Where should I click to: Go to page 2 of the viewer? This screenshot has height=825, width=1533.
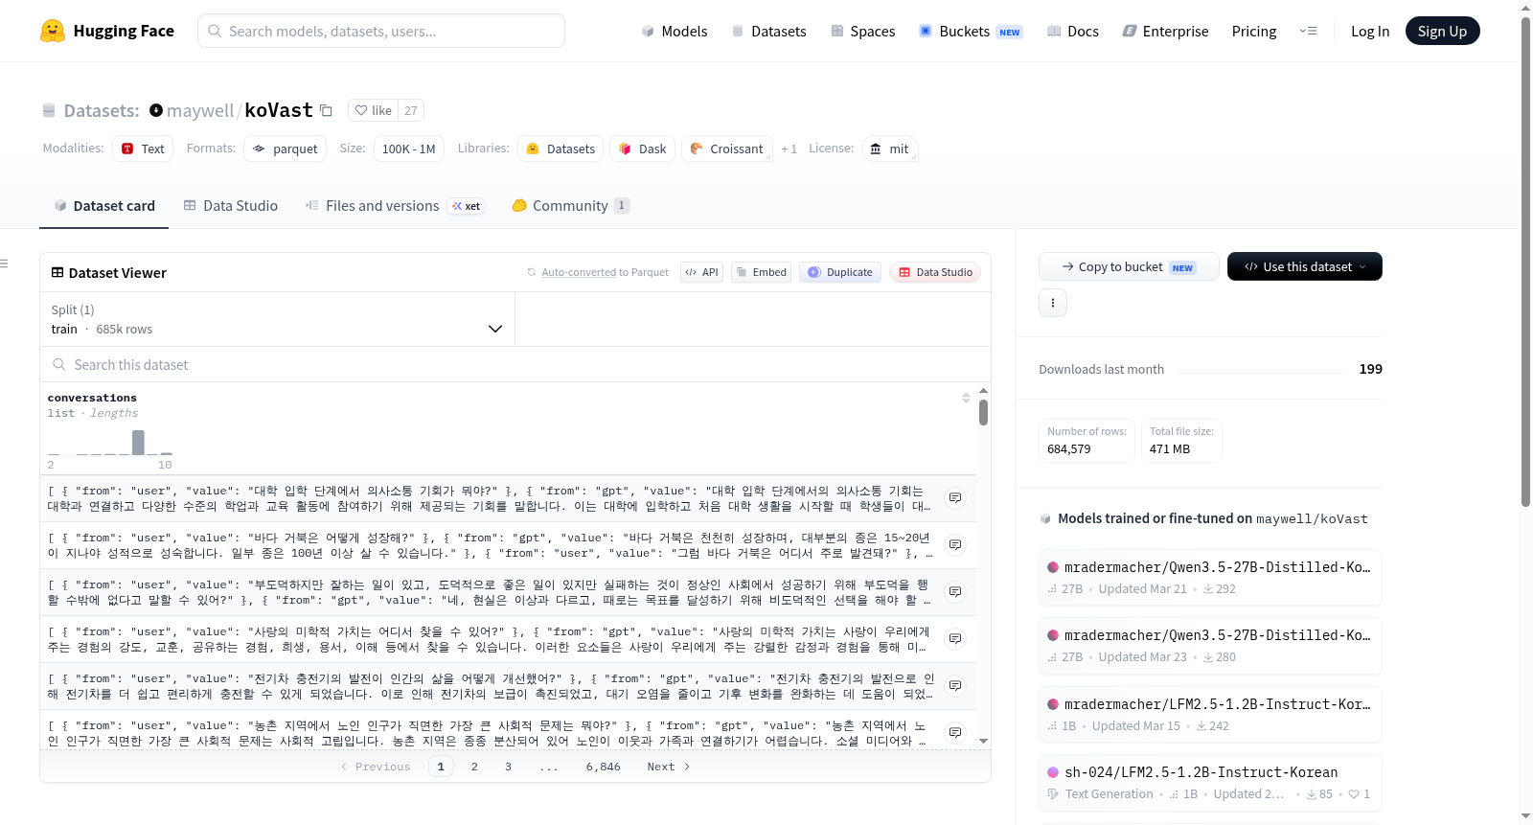pos(474,767)
